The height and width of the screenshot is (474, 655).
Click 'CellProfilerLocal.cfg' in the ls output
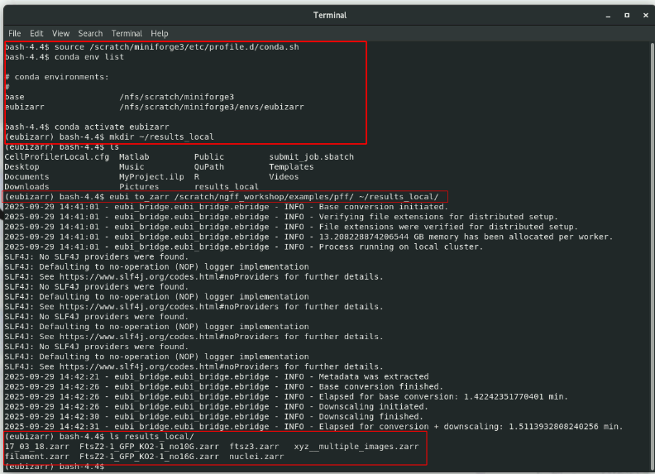click(x=57, y=156)
